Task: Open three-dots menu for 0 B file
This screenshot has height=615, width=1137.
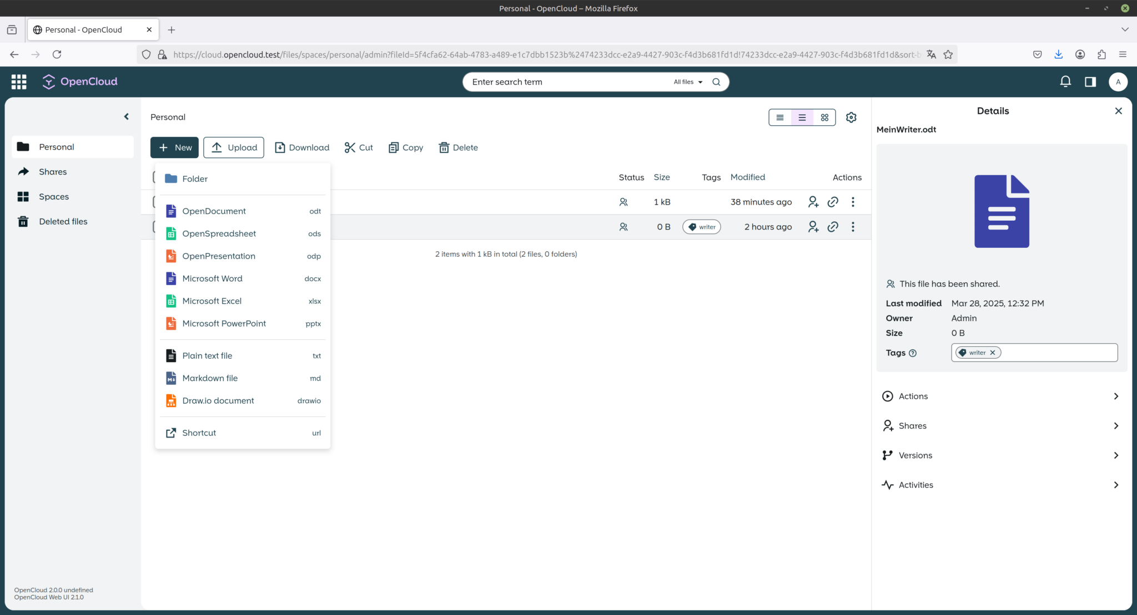Action: 853,227
